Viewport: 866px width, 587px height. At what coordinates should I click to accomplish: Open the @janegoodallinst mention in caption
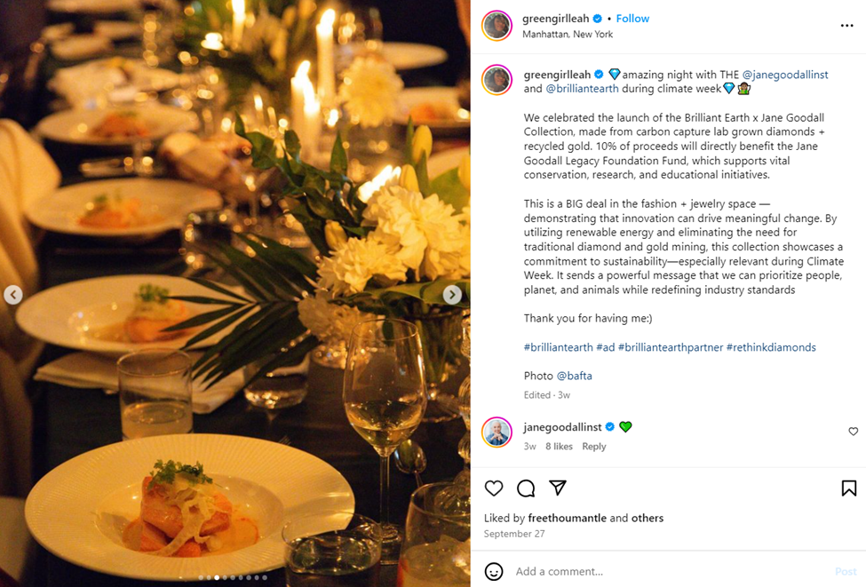coord(785,75)
